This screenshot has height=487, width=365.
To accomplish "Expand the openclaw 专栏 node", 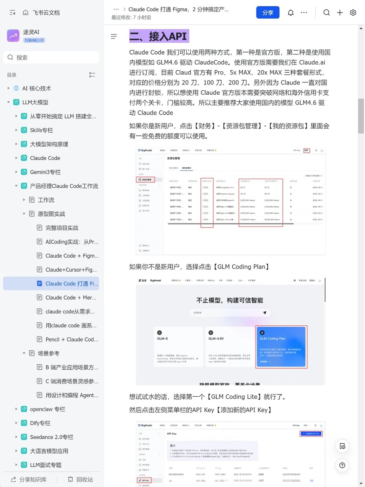I will pyautogui.click(x=16, y=409).
